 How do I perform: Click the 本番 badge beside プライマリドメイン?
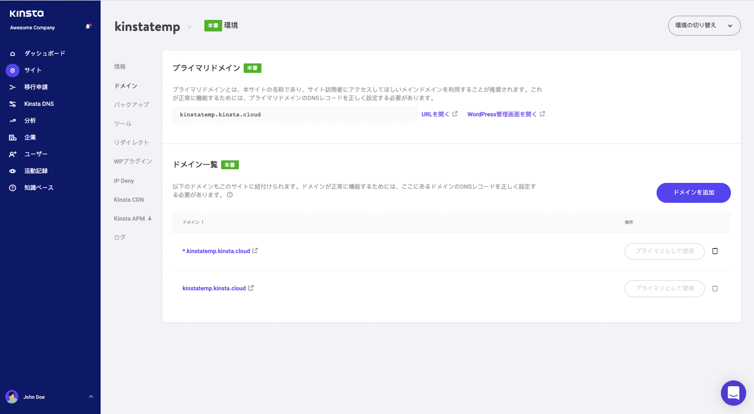253,68
